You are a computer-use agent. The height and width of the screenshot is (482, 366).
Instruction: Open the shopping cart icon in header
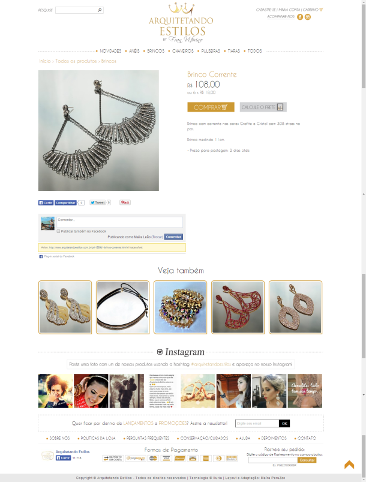[x=321, y=10]
